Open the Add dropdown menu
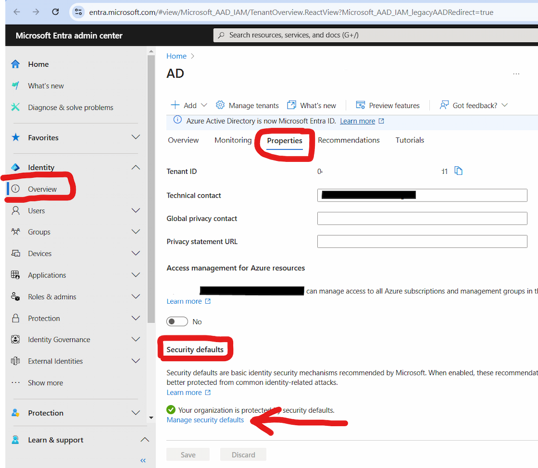538x468 pixels. click(x=189, y=105)
